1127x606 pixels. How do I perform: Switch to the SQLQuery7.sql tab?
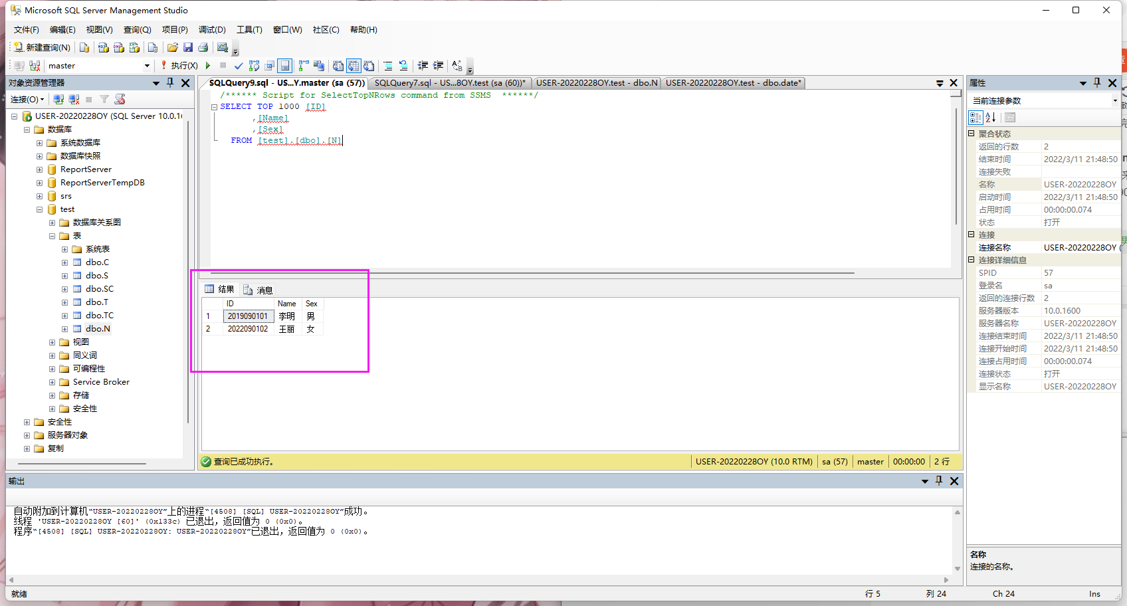[x=449, y=83]
